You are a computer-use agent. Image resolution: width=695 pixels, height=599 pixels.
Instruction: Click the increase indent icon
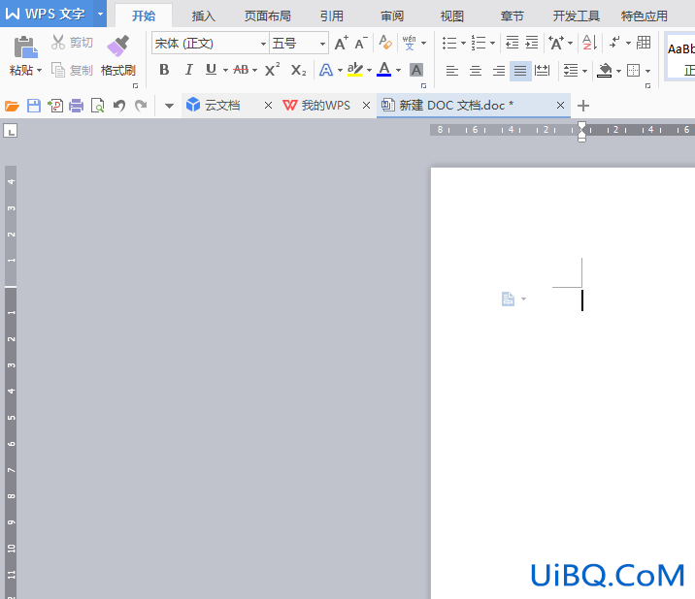pos(532,43)
